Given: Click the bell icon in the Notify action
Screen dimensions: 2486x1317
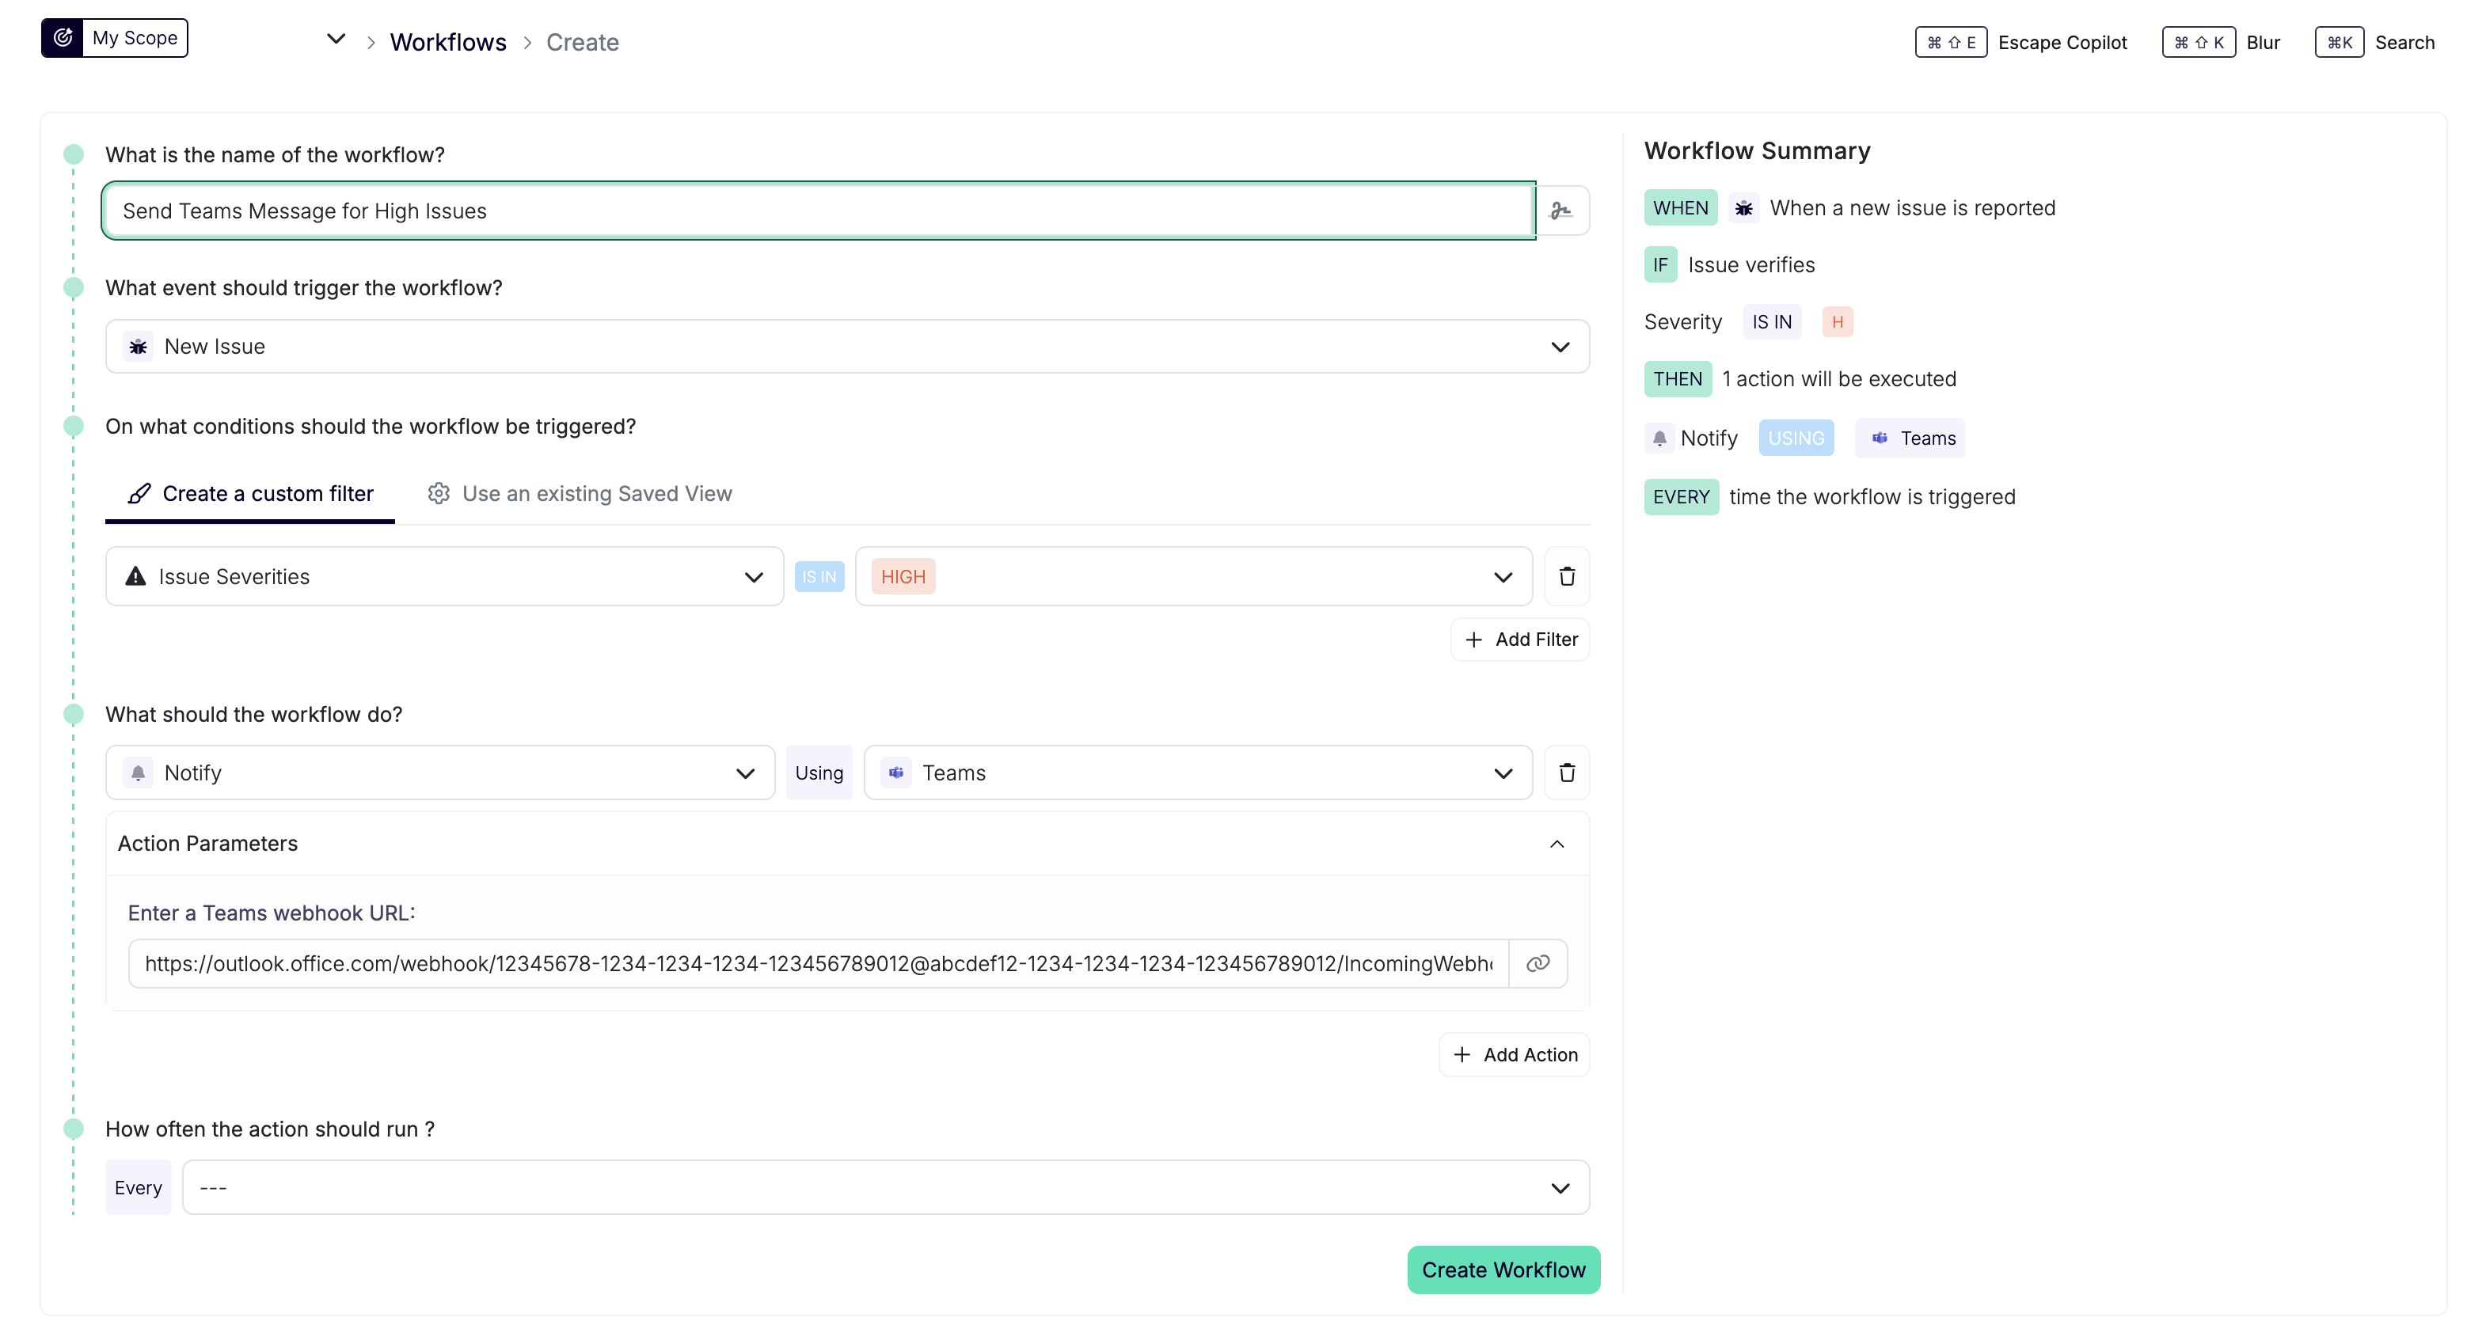Looking at the screenshot, I should (x=138, y=772).
